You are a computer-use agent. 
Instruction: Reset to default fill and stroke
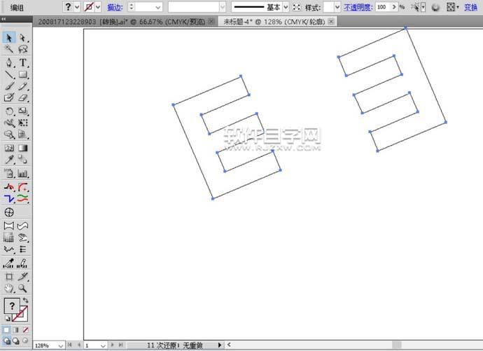7,319
